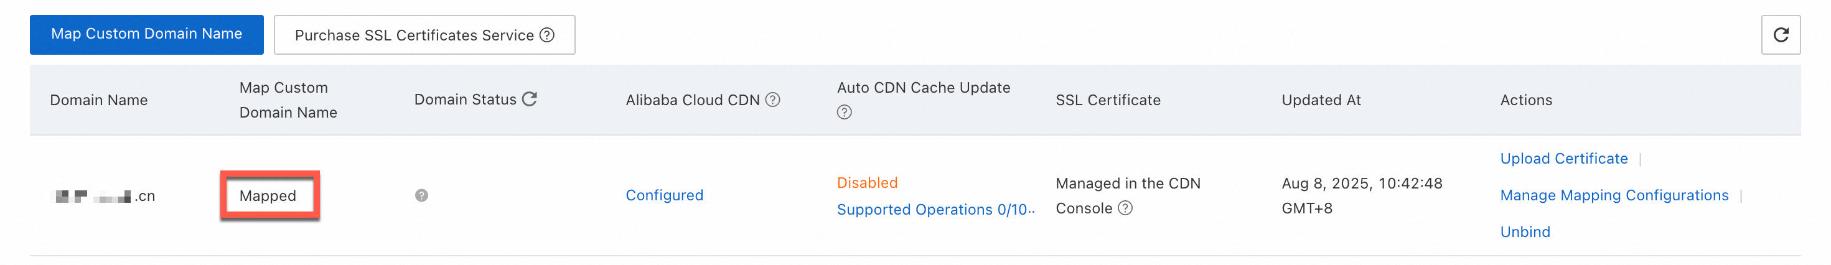
Task: Click gray question mark in Domain Status cell
Action: click(421, 195)
